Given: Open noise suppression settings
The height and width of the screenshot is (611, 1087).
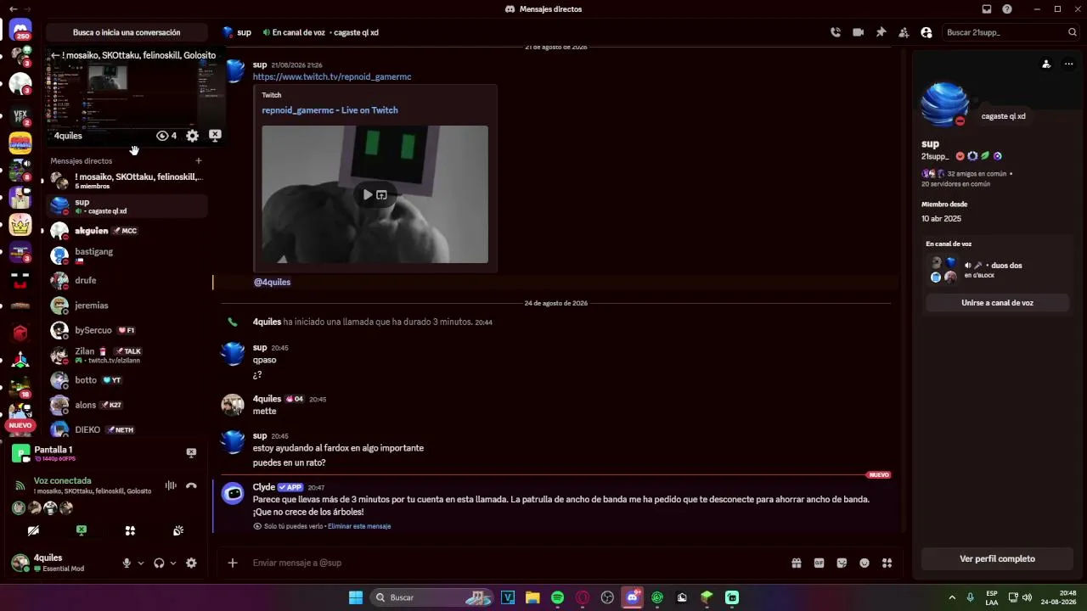Looking at the screenshot, I should 171,485.
